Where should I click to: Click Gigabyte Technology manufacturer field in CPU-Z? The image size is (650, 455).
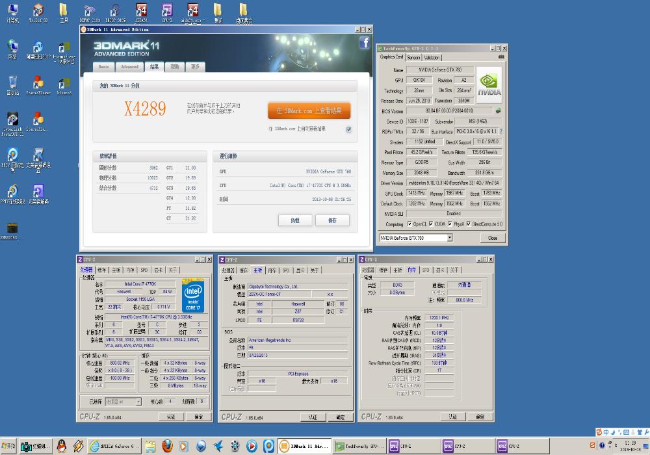coord(298,287)
